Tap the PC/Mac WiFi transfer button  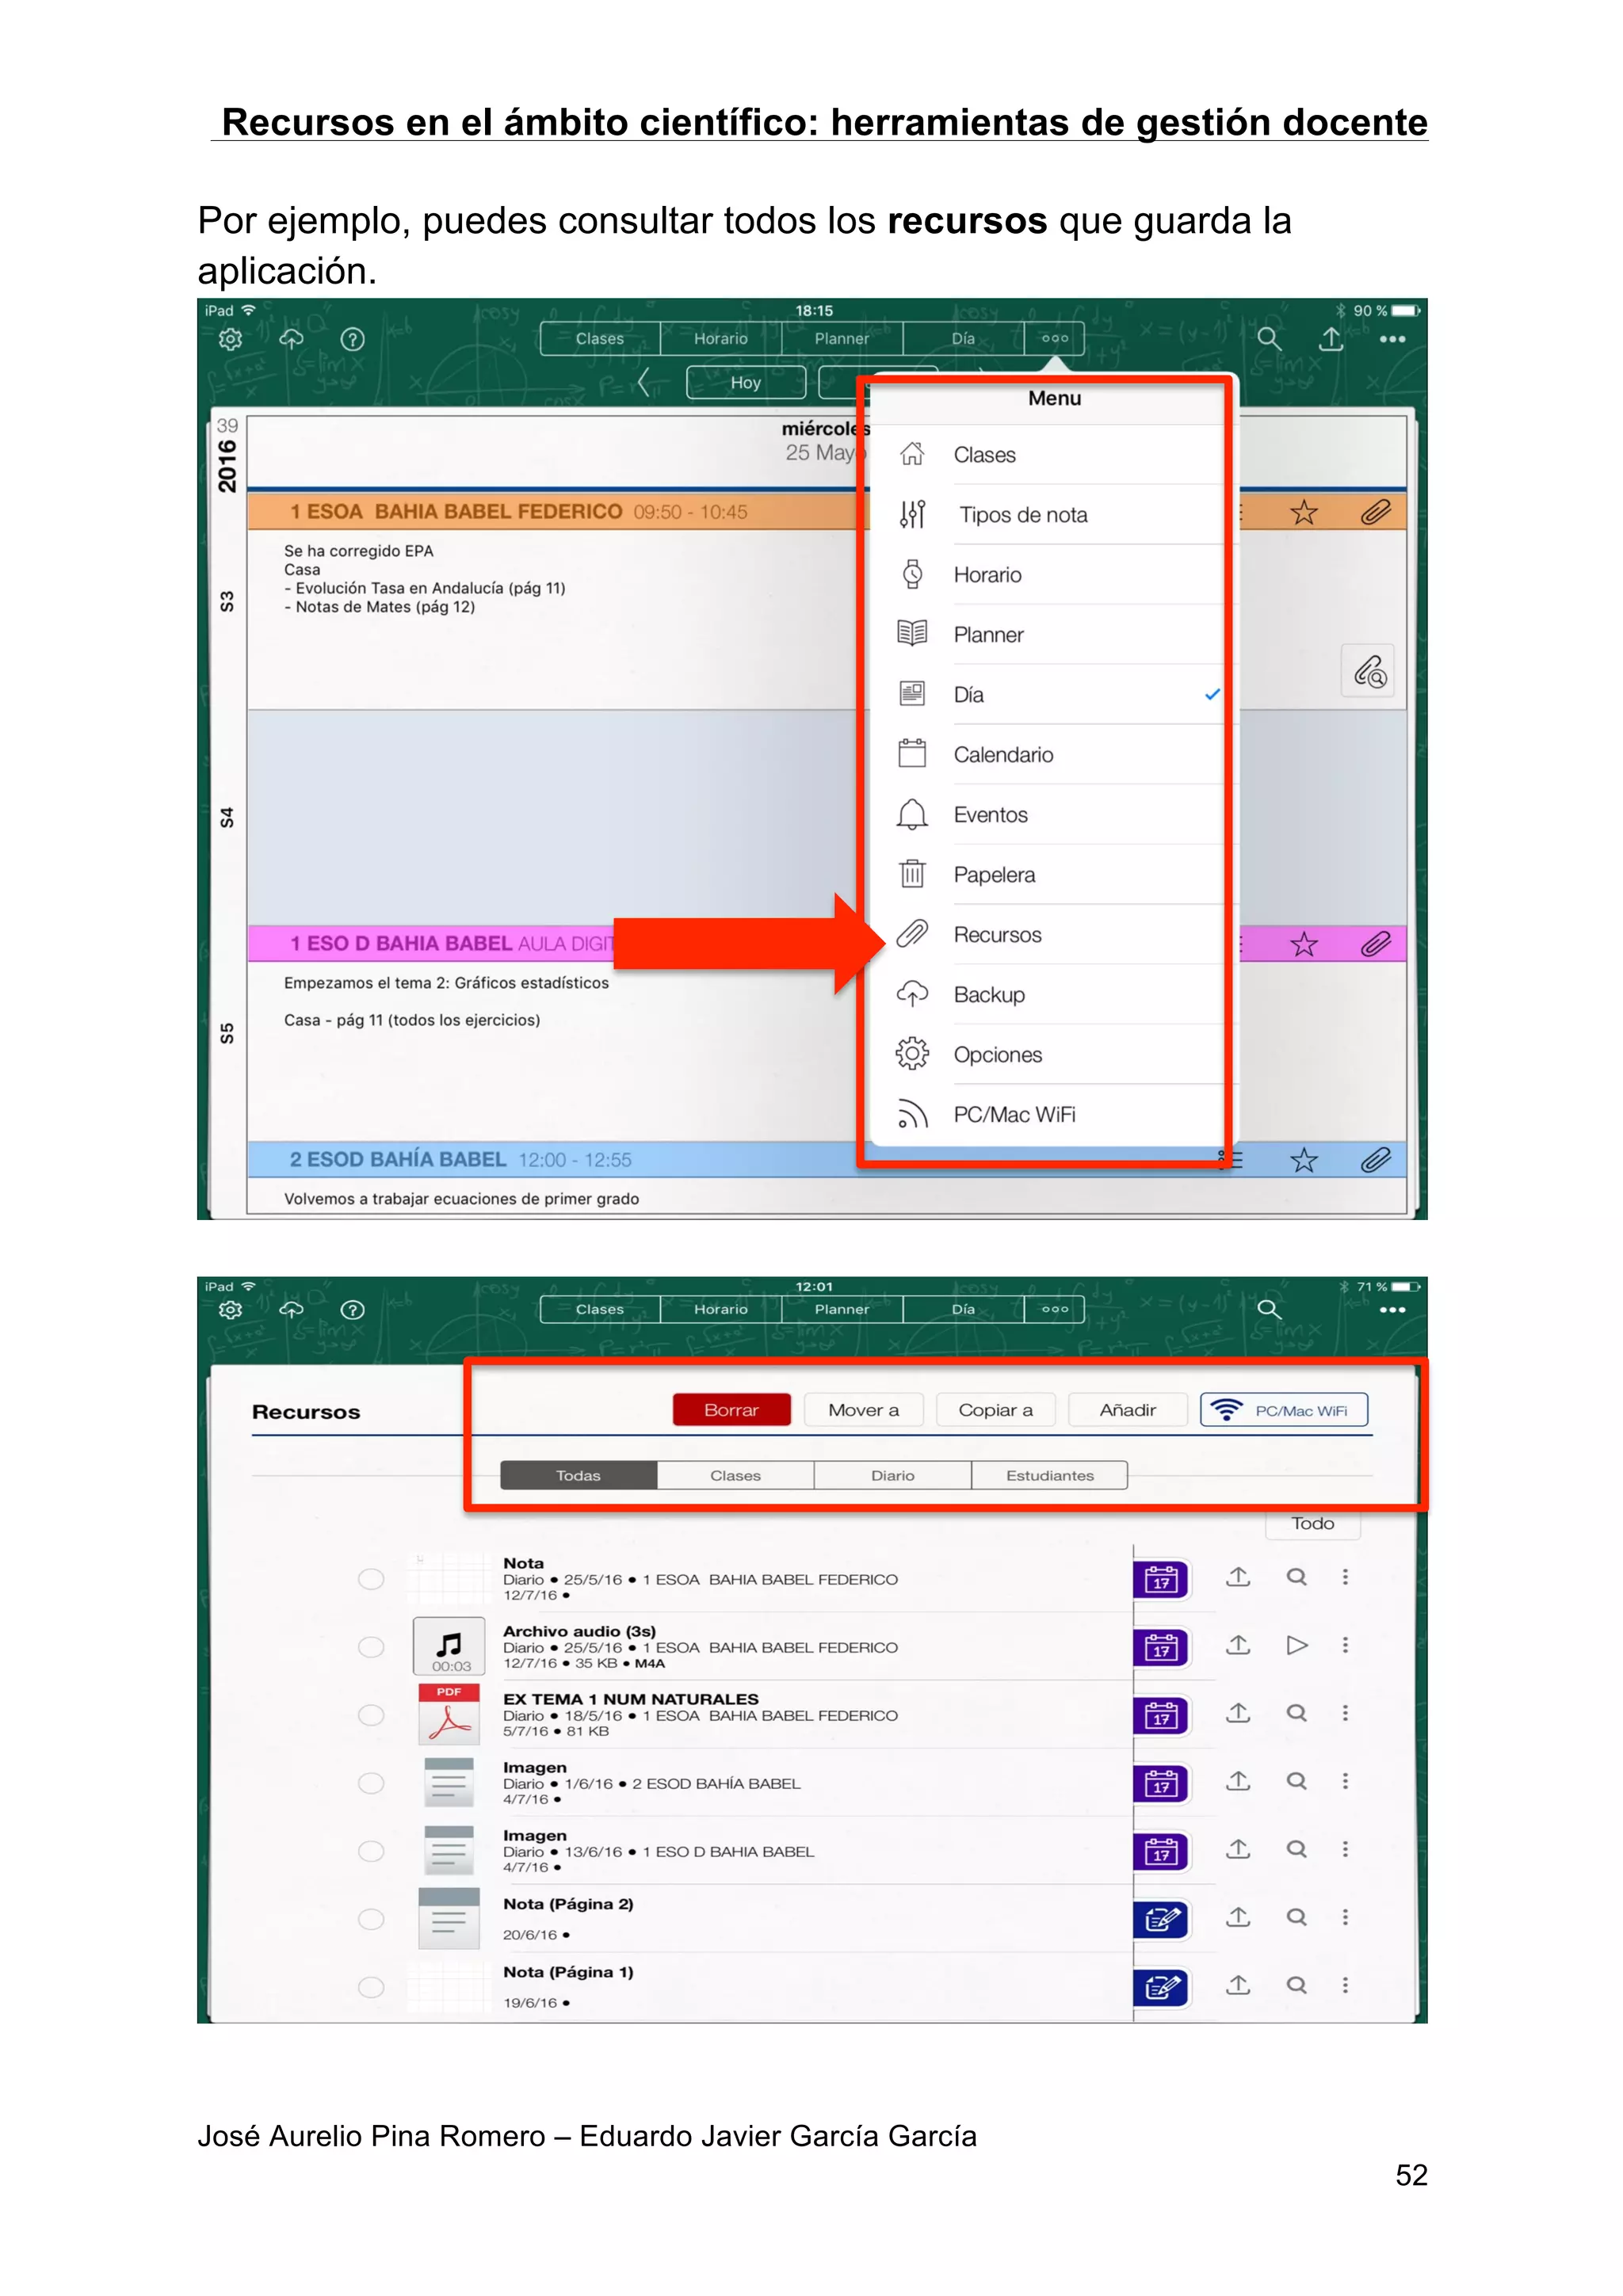click(x=1283, y=1410)
